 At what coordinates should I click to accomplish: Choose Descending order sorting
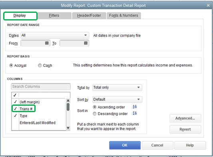point(95,114)
